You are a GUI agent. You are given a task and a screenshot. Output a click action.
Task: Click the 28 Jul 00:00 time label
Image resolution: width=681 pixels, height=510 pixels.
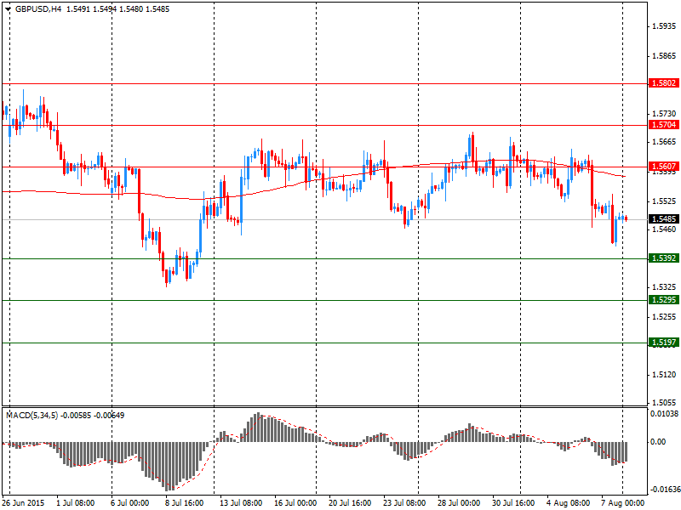pos(459,503)
